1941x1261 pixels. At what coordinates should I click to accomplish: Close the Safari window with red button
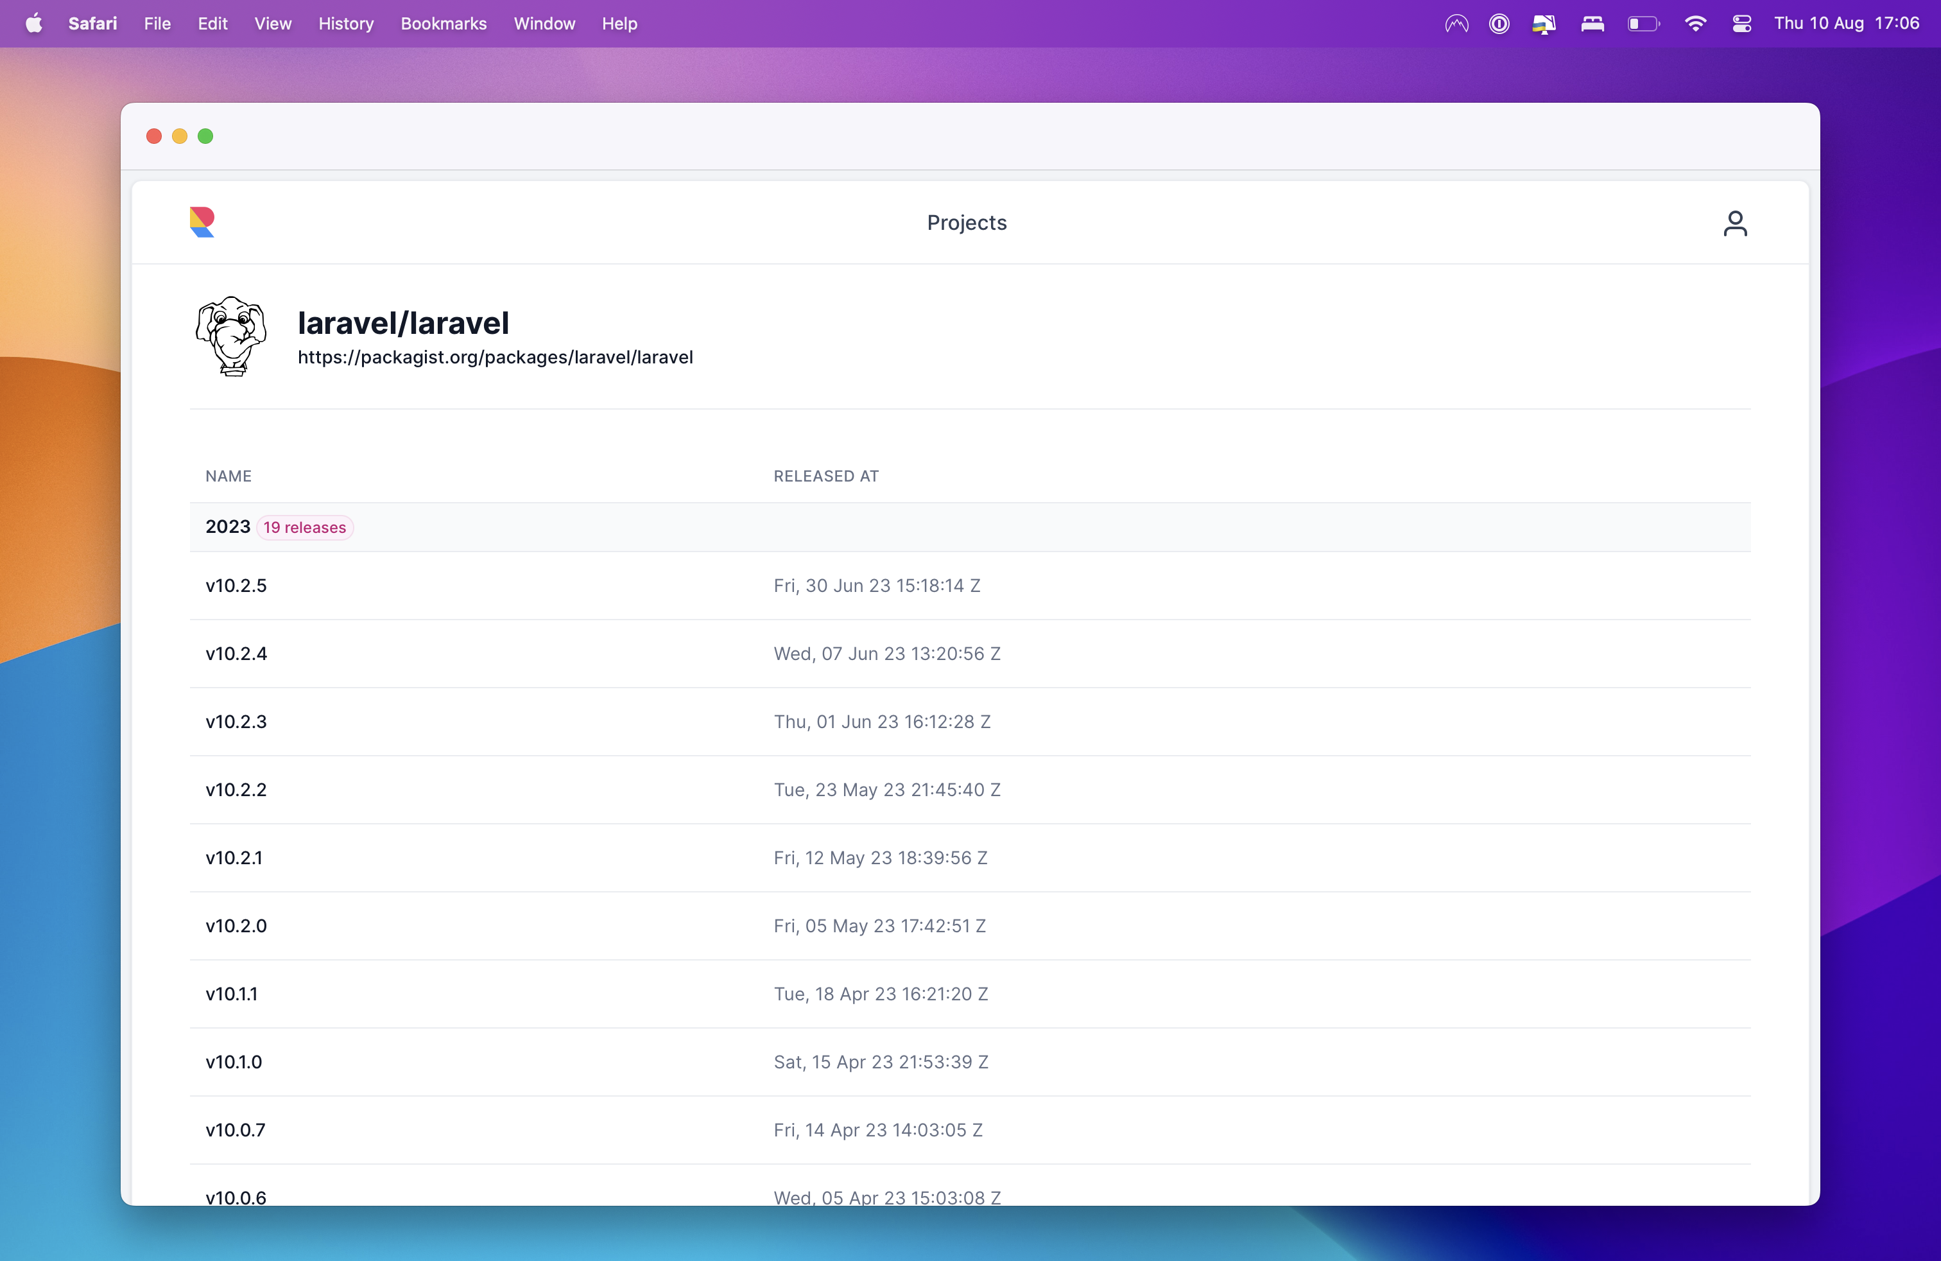pyautogui.click(x=153, y=136)
